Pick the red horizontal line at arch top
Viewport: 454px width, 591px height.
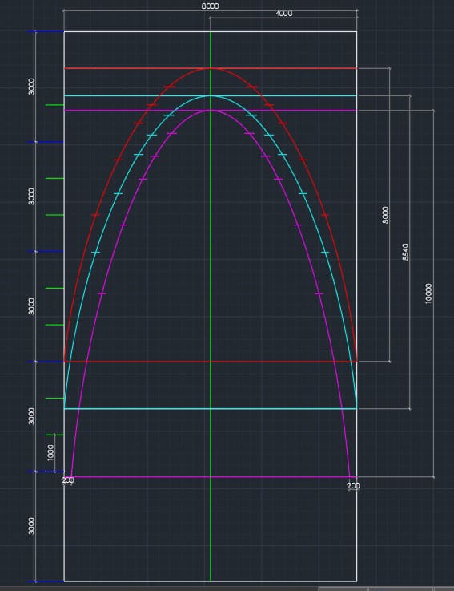[x=211, y=69]
